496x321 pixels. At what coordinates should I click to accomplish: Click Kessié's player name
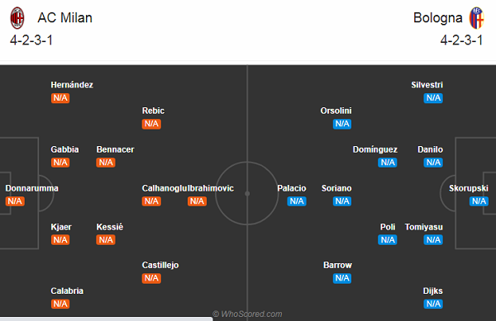(x=110, y=227)
